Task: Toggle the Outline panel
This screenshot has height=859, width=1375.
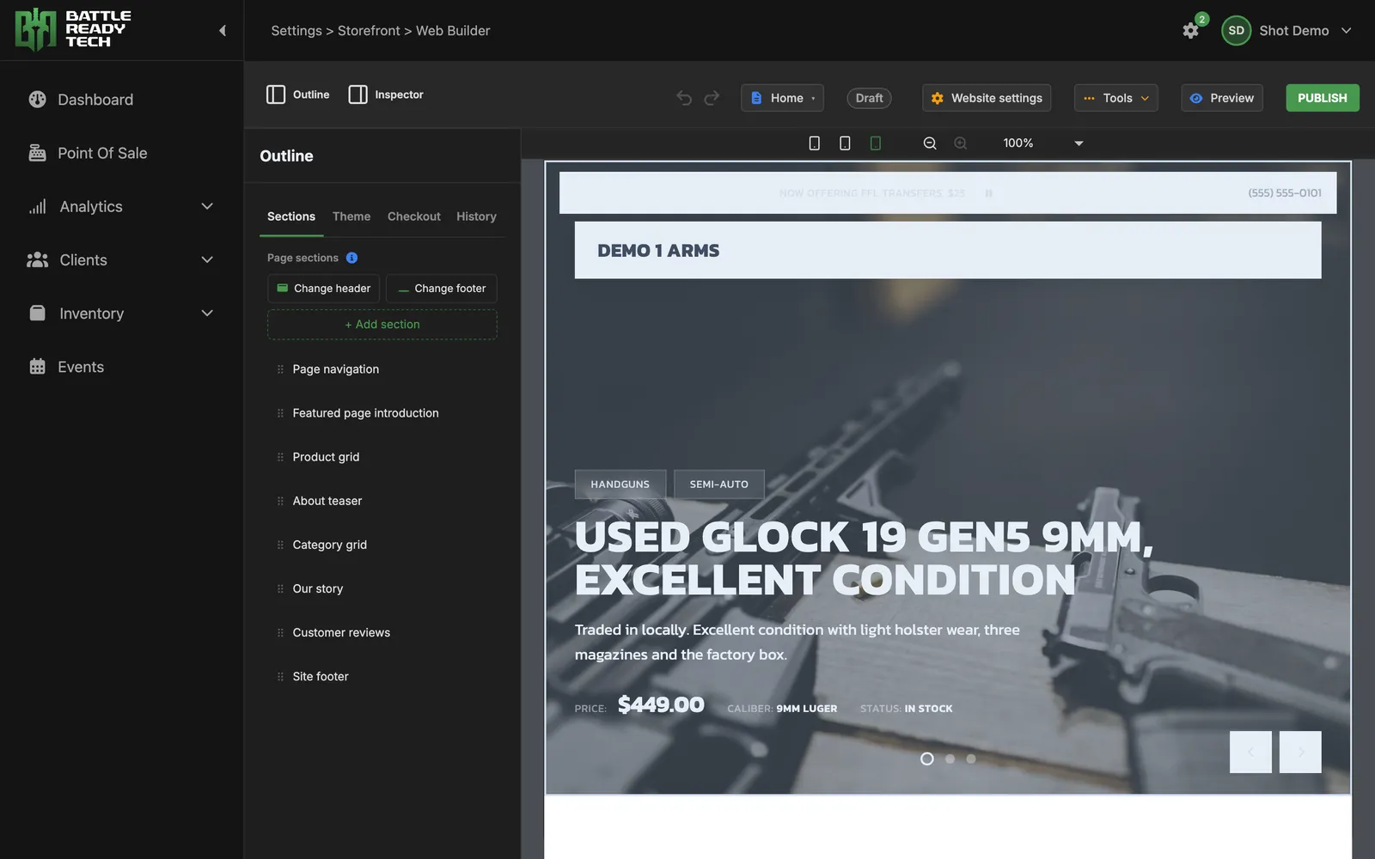Action: click(298, 94)
